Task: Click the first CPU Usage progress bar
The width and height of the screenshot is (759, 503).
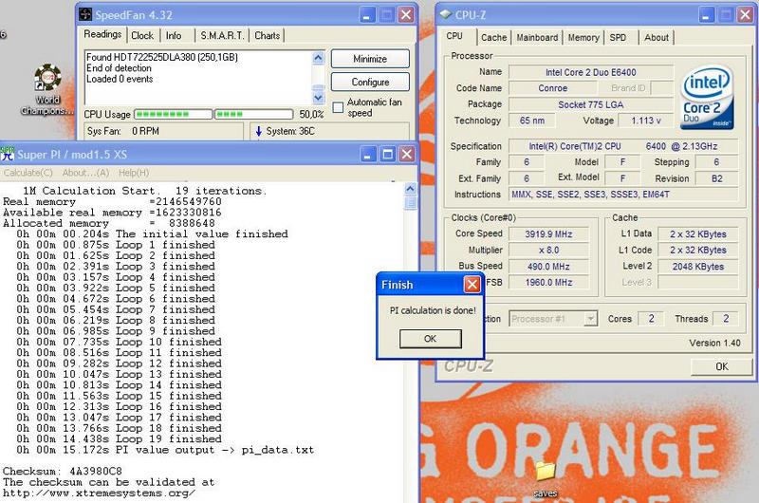Action: click(x=174, y=114)
